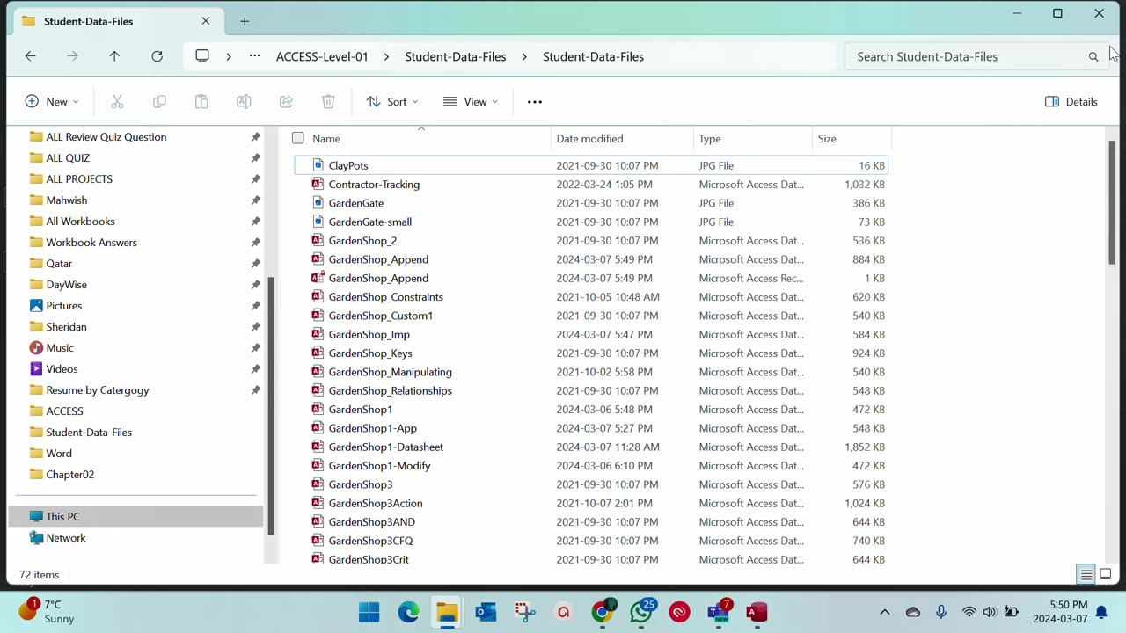Click the Delete trash can icon
The width and height of the screenshot is (1126, 633).
pyautogui.click(x=328, y=102)
